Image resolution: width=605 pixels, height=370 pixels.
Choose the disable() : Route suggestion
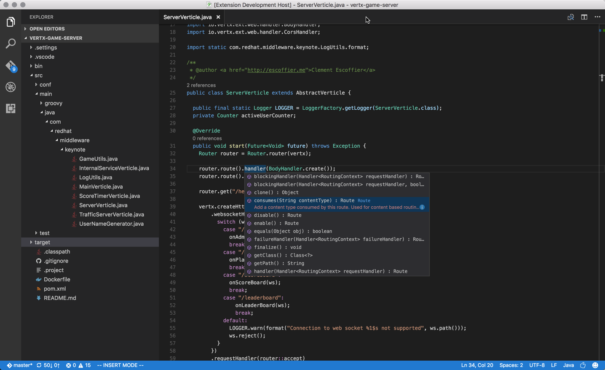277,215
